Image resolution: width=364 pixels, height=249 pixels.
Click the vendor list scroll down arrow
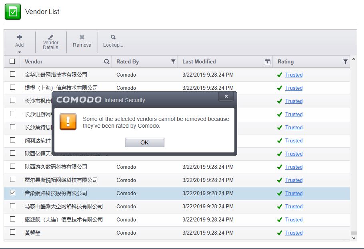[354, 238]
